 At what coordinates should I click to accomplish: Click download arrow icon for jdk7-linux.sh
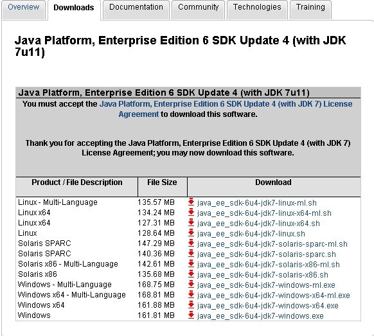point(191,233)
